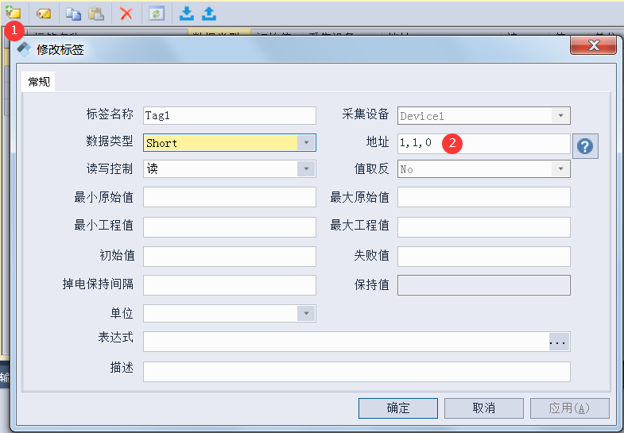
Task: Click the green refresh toolbar icon
Action: 157,14
